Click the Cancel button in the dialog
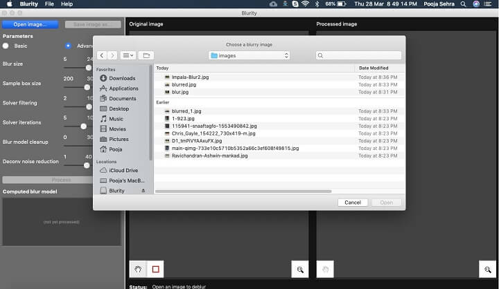The width and height of the screenshot is (499, 289). (x=353, y=203)
